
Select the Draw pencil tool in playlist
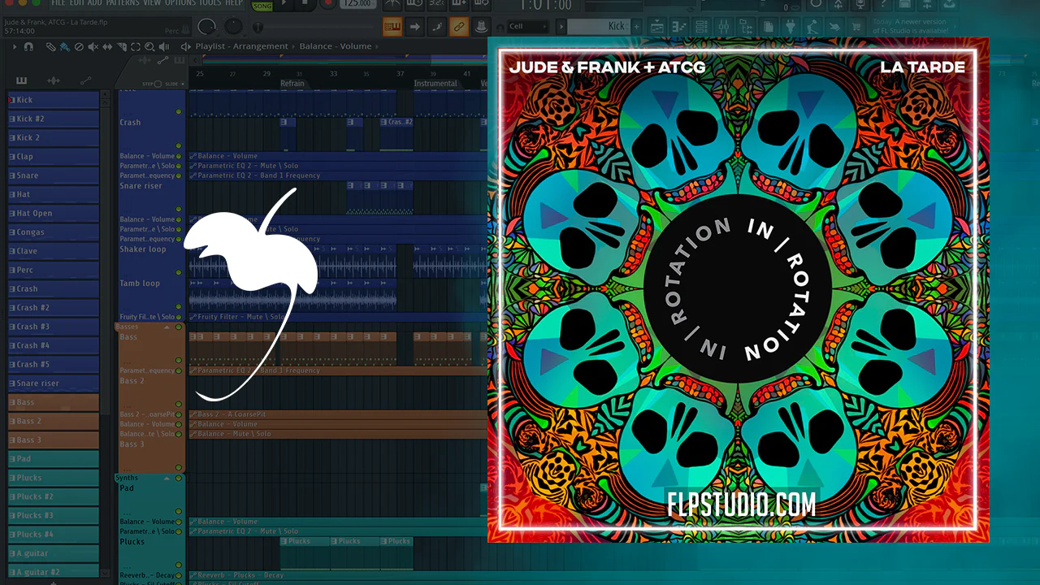click(x=50, y=46)
